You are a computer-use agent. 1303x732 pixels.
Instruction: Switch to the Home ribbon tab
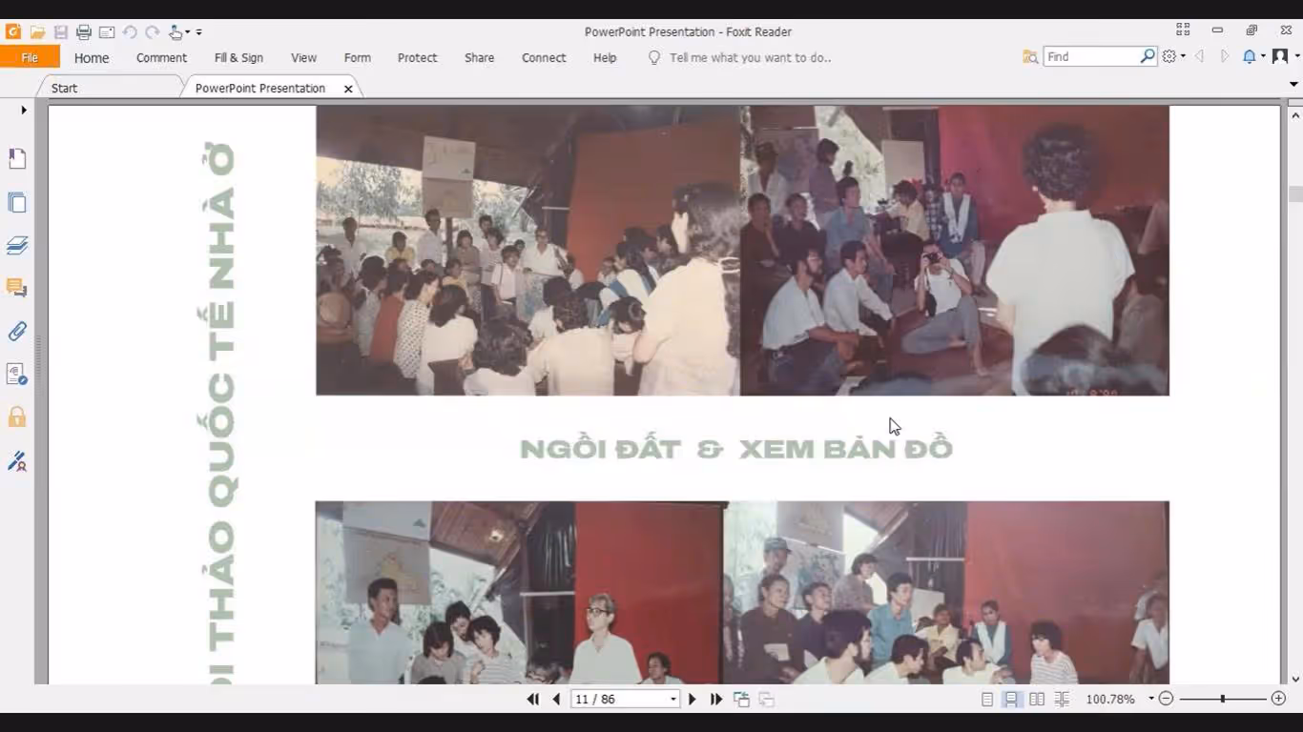(92, 58)
